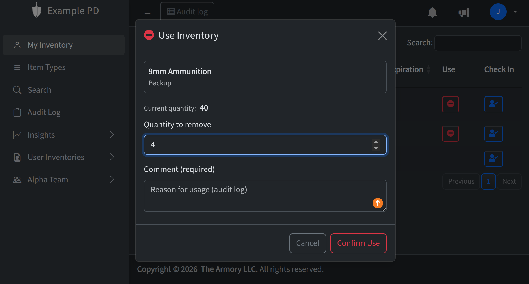This screenshot has width=529, height=284.
Task: Switch to the Audit log tab
Action: point(187,11)
